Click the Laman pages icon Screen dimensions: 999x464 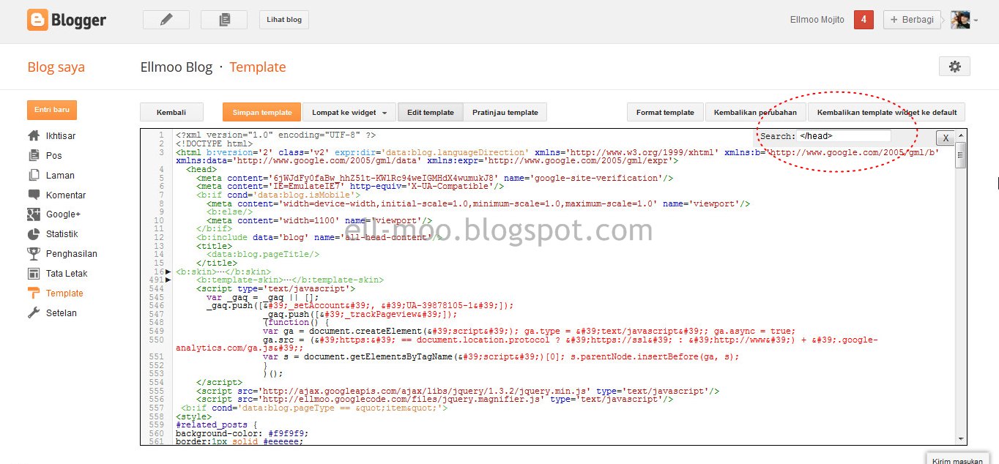point(34,175)
